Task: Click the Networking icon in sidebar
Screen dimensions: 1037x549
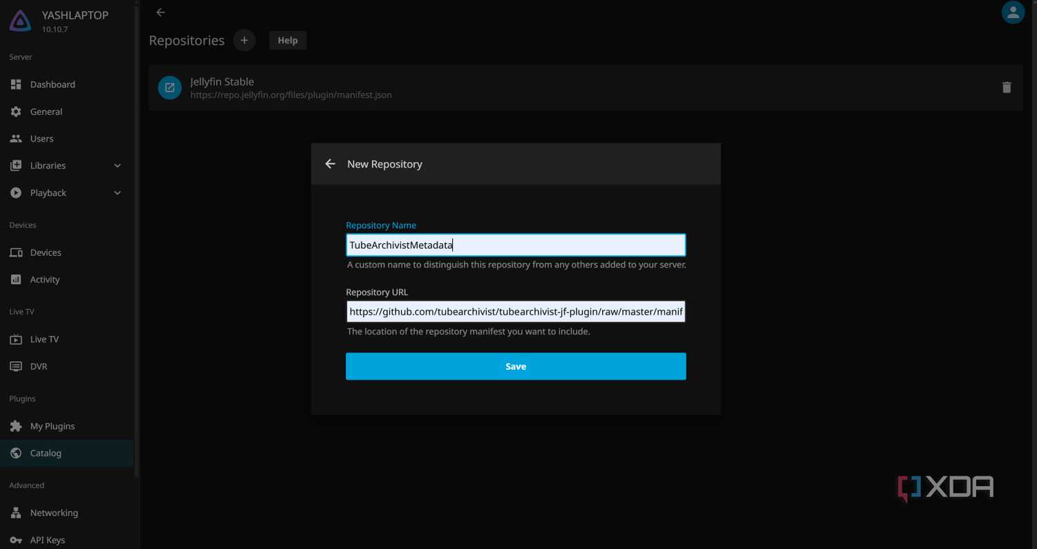Action: point(16,513)
